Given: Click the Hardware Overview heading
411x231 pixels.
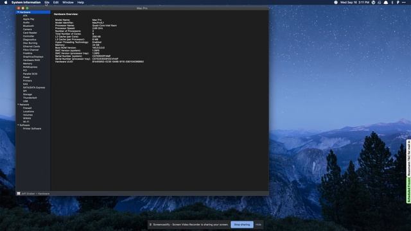Looking at the screenshot, I should click(66, 14).
